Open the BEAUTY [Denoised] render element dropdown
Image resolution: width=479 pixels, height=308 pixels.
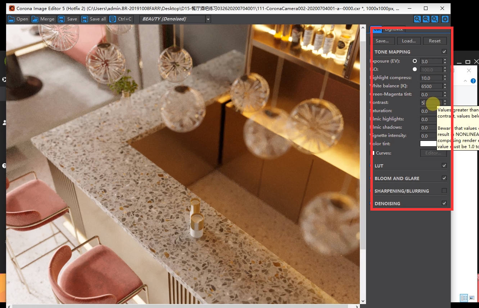(x=175, y=19)
